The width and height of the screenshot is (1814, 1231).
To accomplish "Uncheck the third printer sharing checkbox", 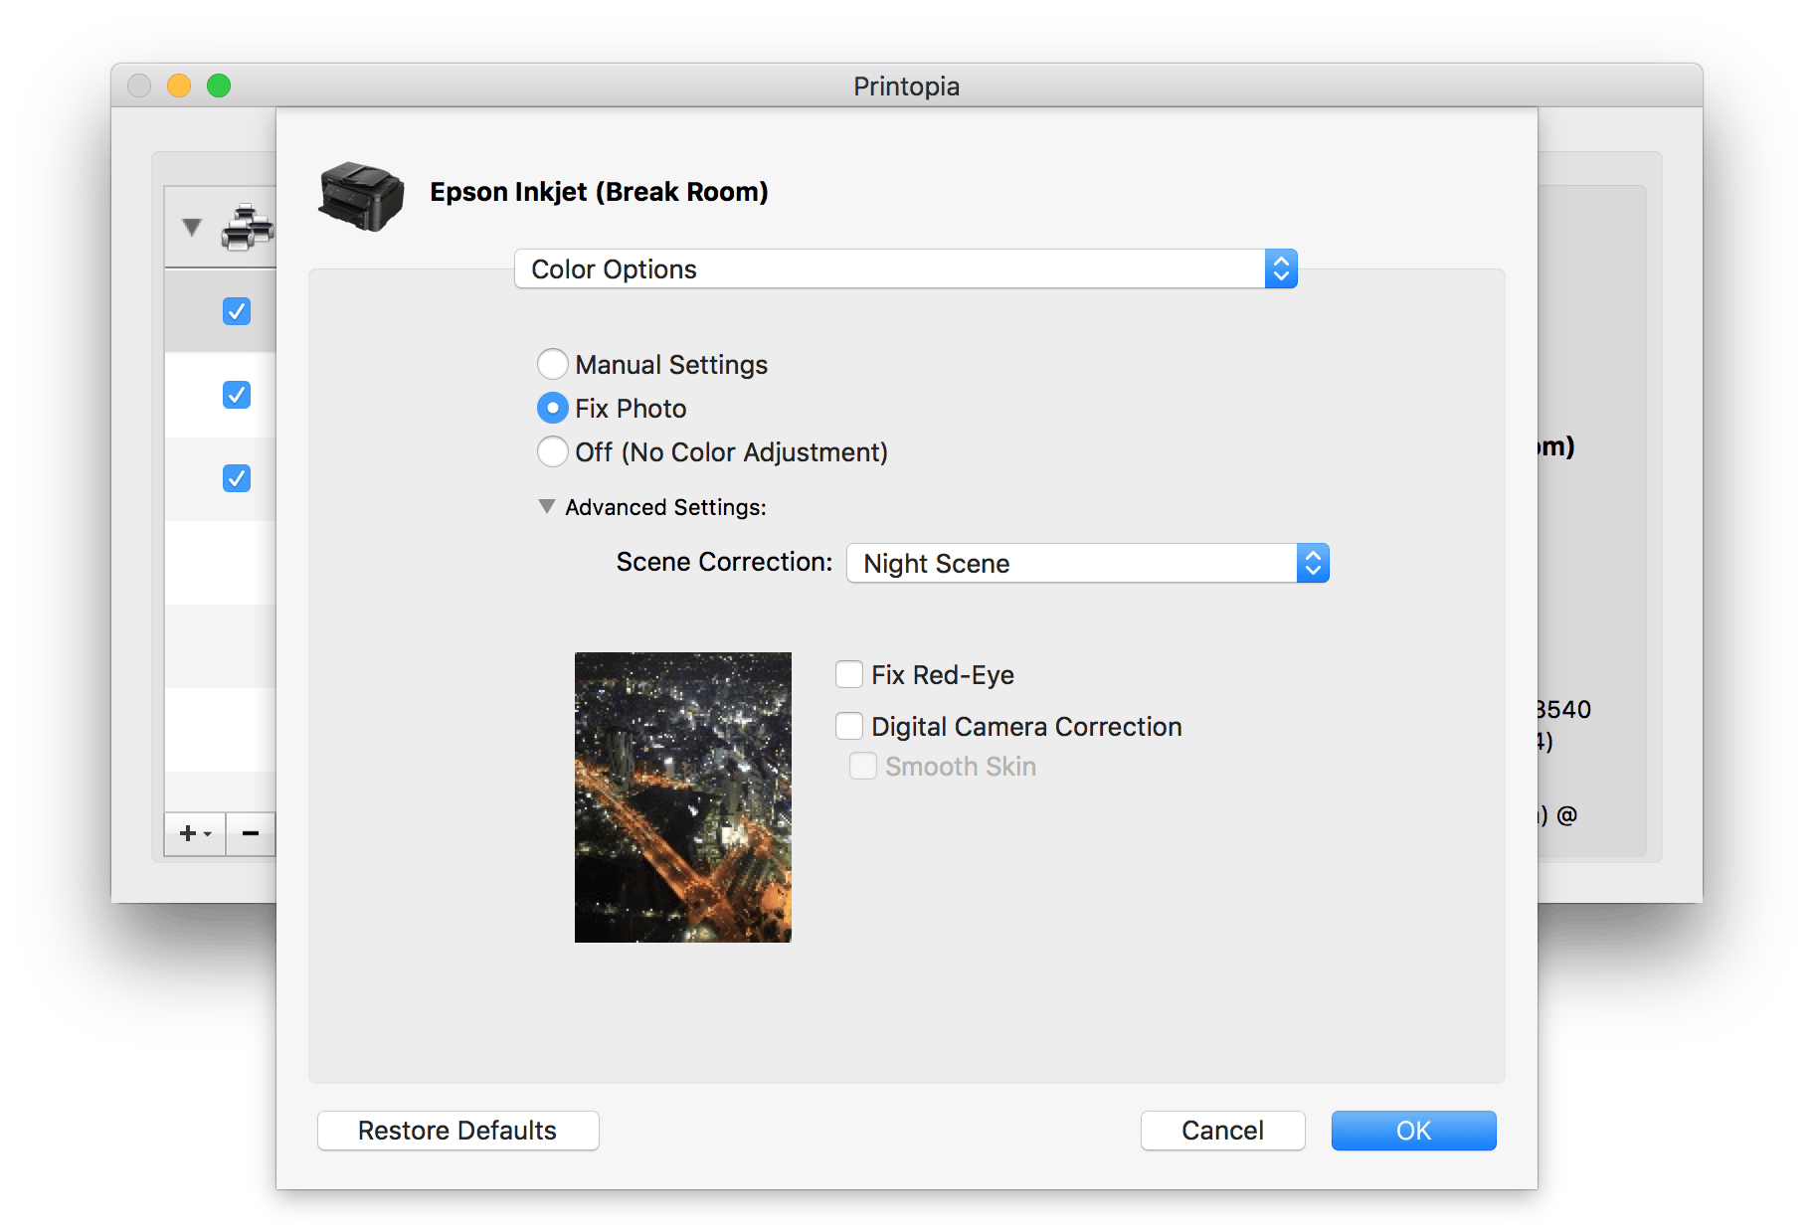I will pyautogui.click(x=237, y=478).
